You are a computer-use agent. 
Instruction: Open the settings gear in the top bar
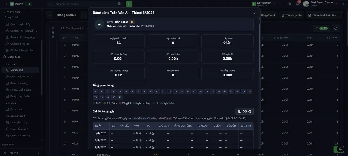289,4
